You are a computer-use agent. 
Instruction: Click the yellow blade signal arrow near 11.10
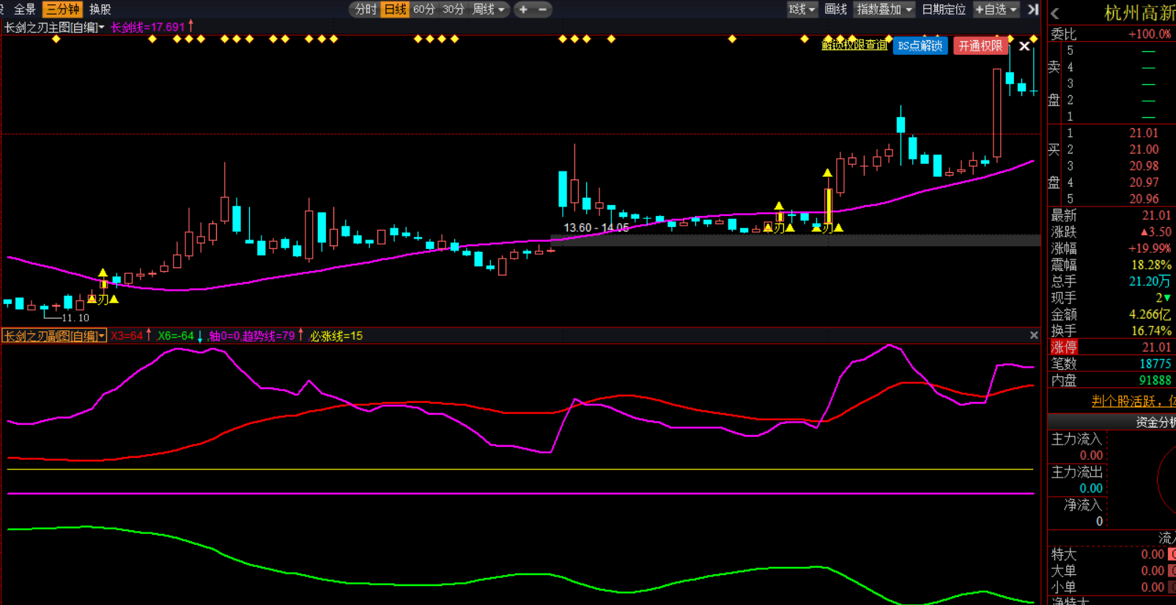(x=103, y=273)
